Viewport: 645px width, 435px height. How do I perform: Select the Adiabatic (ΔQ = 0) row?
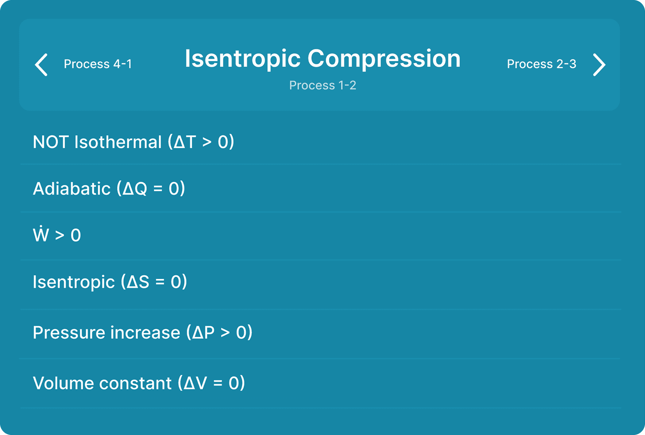[x=320, y=188]
